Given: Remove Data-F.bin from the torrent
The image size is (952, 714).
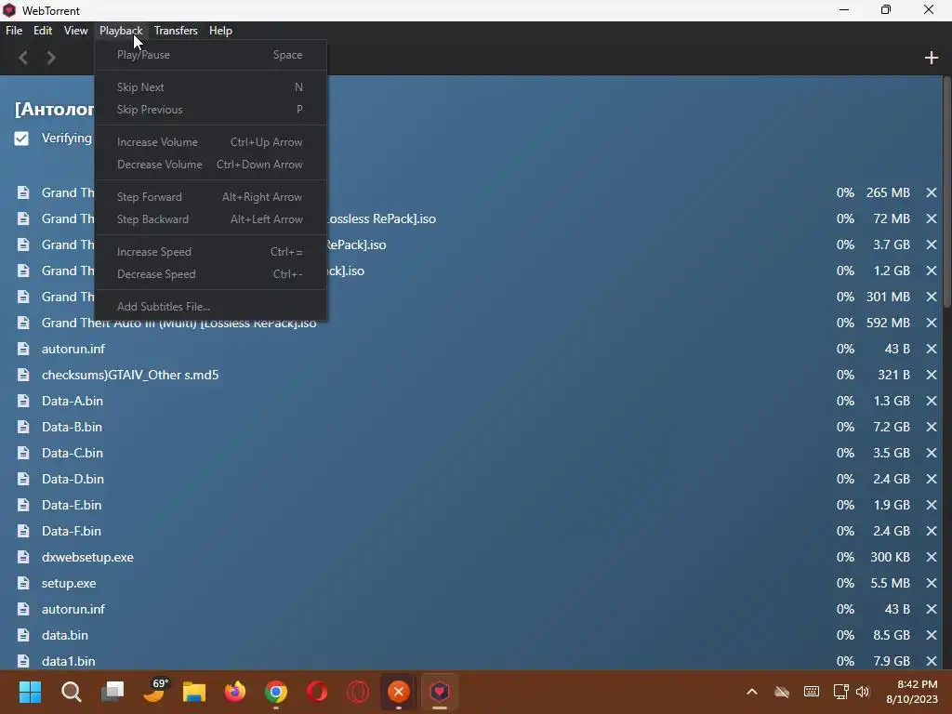Looking at the screenshot, I should (932, 531).
